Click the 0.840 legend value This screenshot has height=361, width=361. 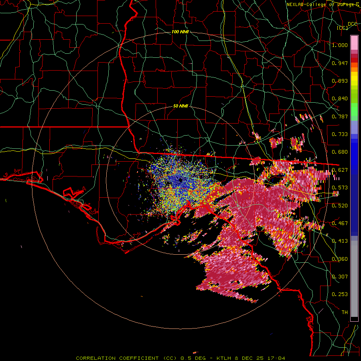(340, 99)
